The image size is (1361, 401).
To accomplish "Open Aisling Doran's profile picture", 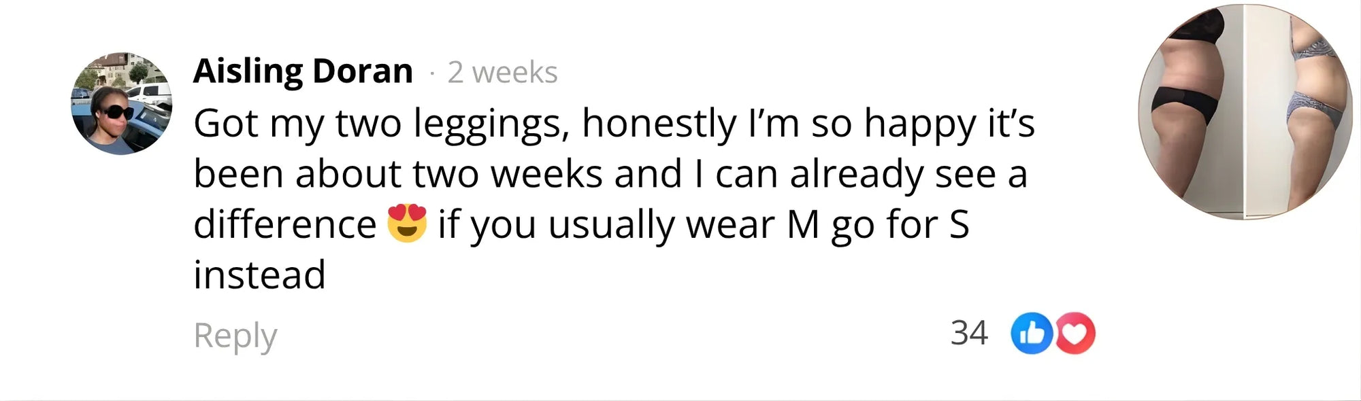I will click(x=122, y=104).
